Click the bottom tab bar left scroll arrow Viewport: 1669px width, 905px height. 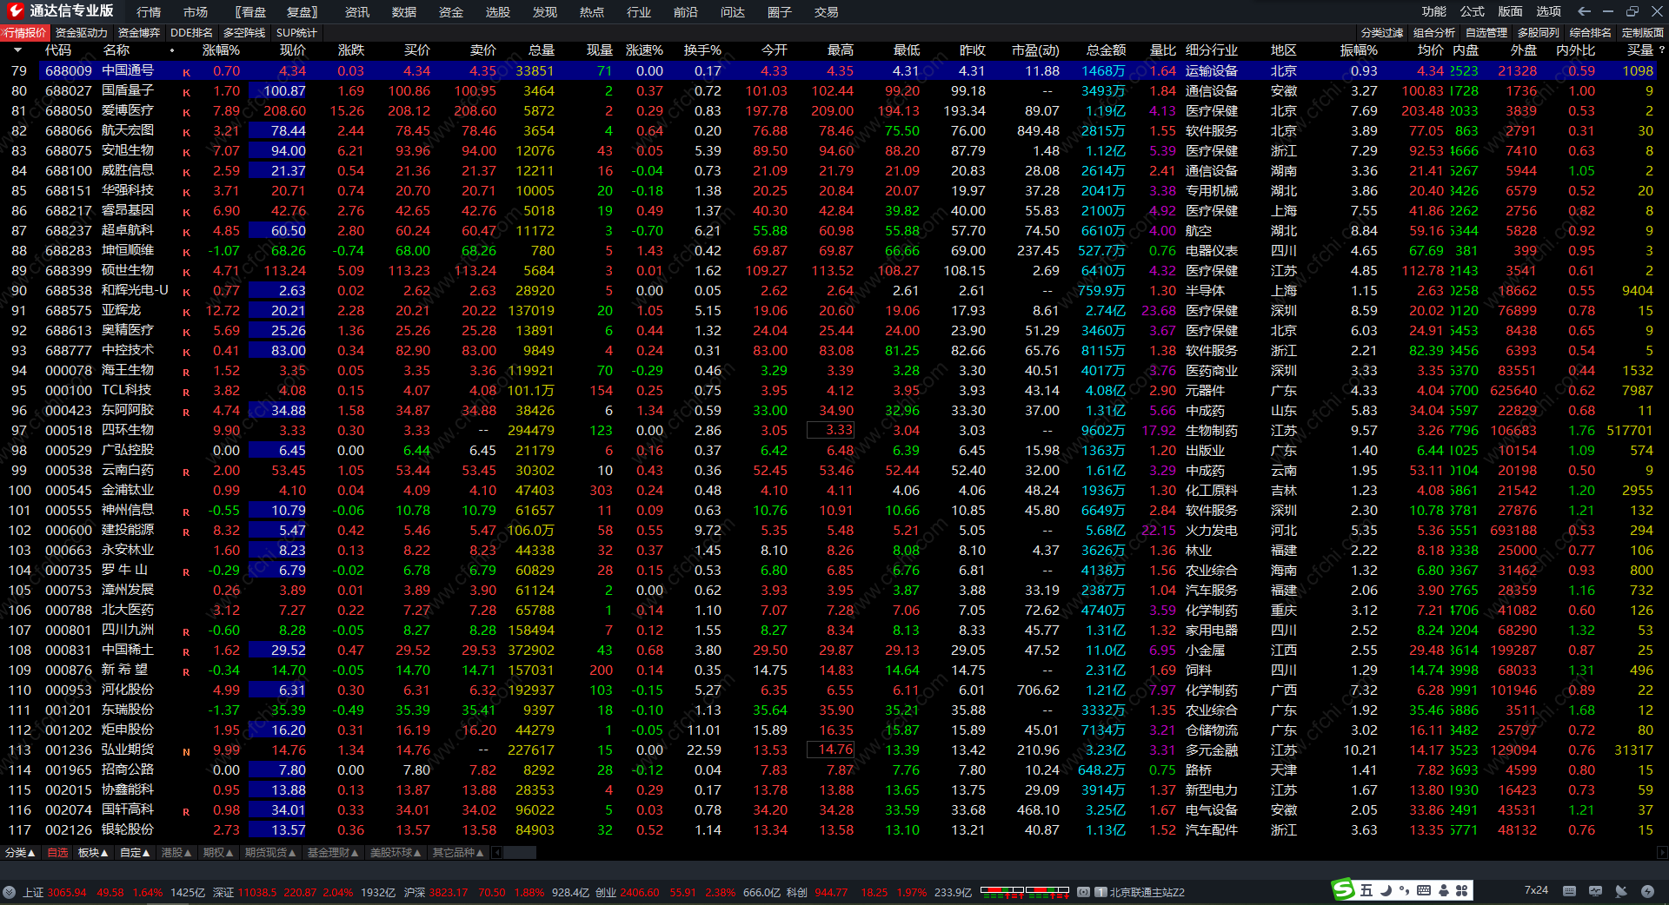pyautogui.click(x=497, y=853)
